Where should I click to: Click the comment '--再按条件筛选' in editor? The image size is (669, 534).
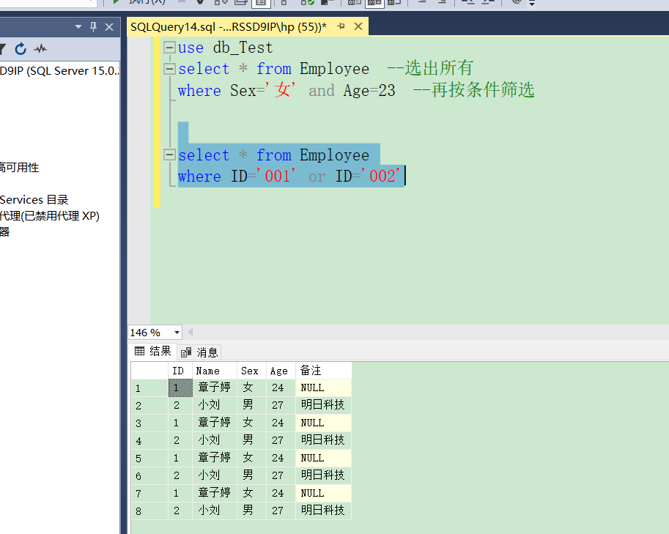click(474, 90)
